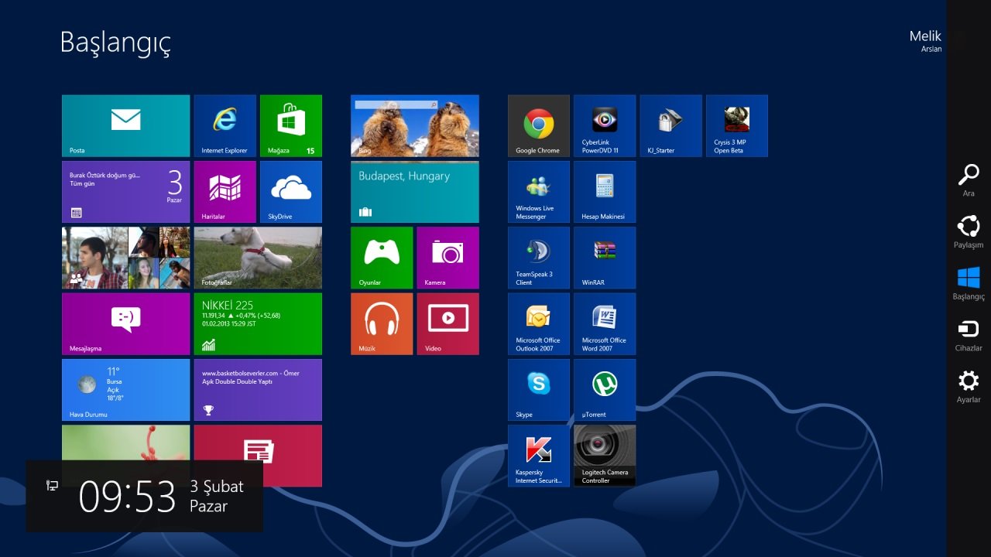This screenshot has width=991, height=557.
Task: Open the Budapest, Hungary travel tile
Action: click(x=415, y=192)
